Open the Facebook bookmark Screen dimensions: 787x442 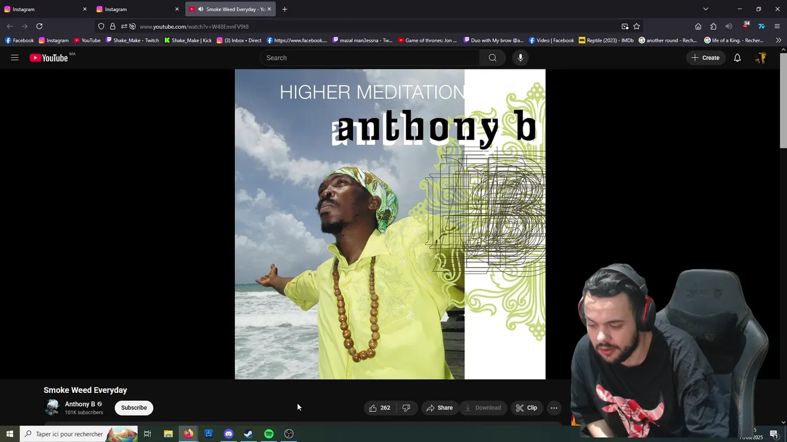19,41
